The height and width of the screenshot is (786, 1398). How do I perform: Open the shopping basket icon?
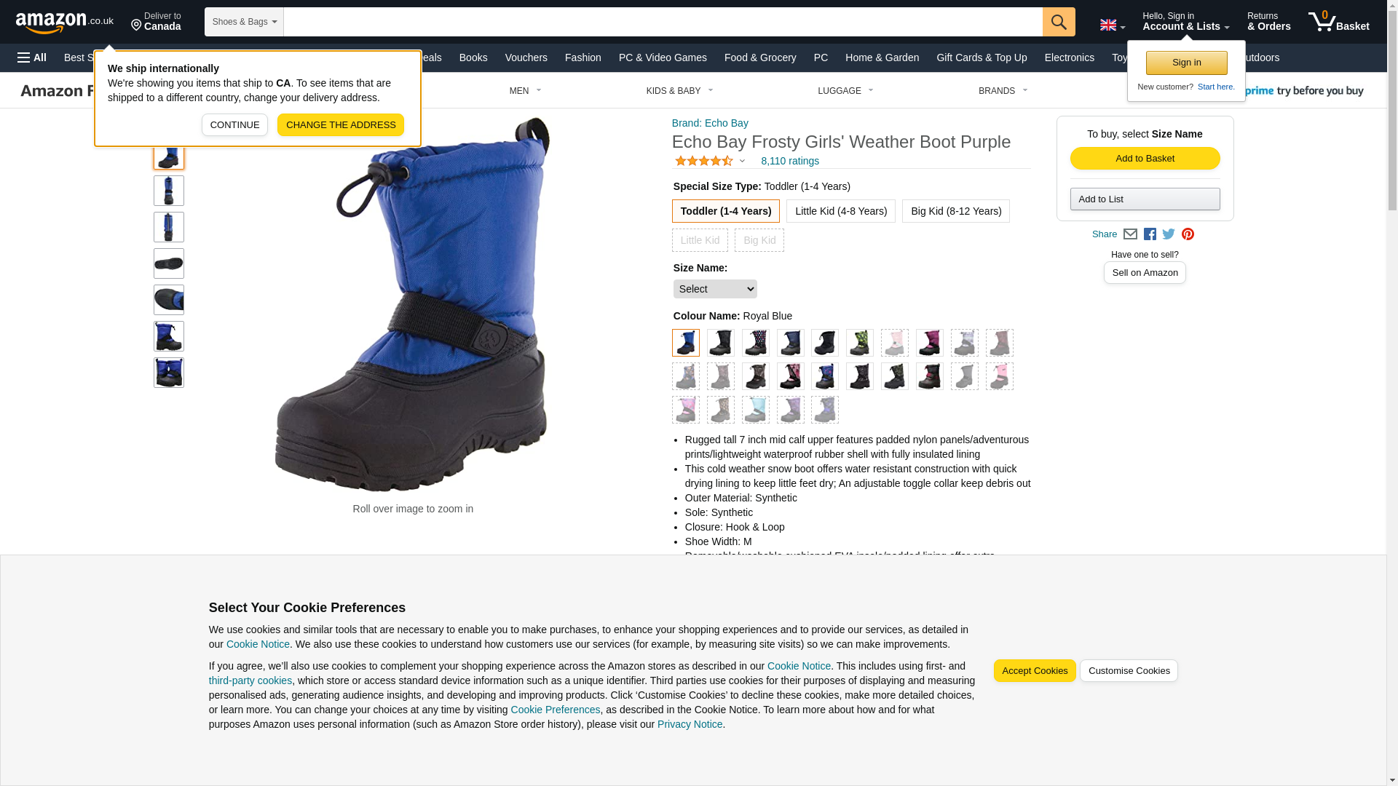click(1338, 22)
